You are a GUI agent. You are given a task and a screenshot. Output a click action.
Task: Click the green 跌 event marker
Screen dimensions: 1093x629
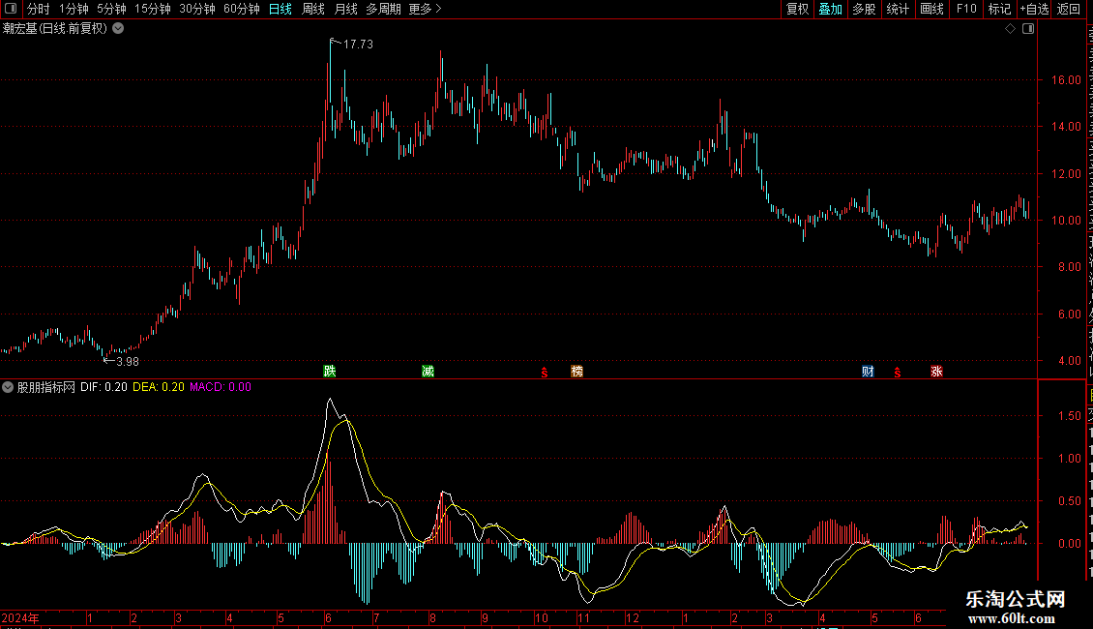pyautogui.click(x=330, y=371)
